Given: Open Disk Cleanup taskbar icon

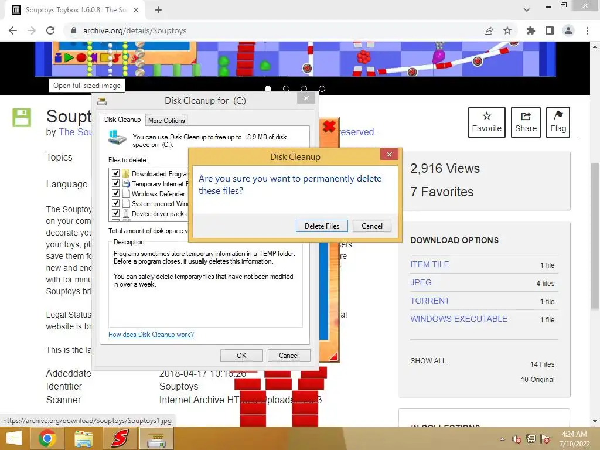Looking at the screenshot, I should pyautogui.click(x=156, y=438).
